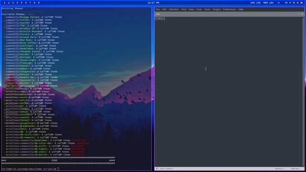Click the previous tab arrow in the tab bar
This screenshot has width=306, height=172.
pyautogui.click(x=156, y=14)
